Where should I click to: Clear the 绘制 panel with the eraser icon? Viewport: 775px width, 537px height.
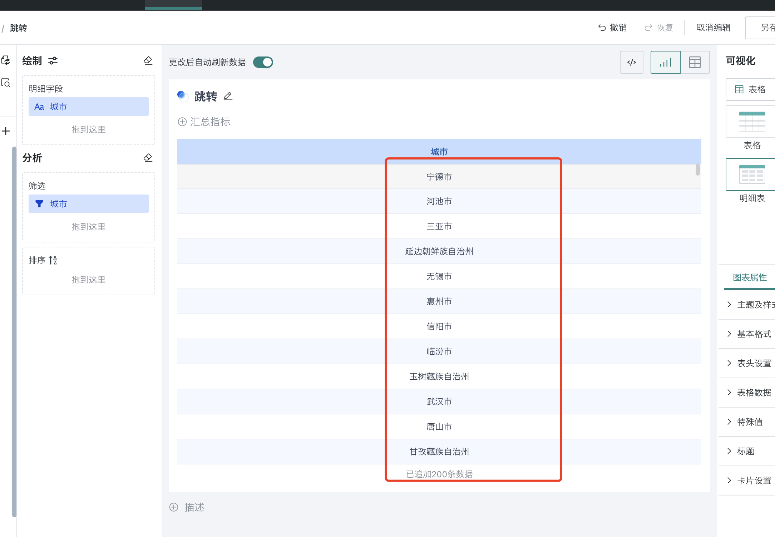pyautogui.click(x=148, y=60)
